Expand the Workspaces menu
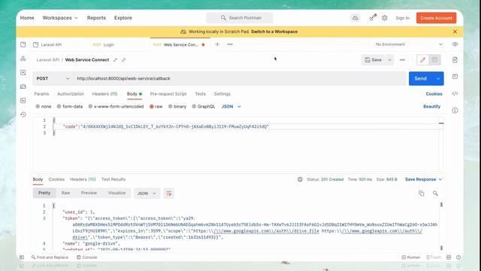The width and height of the screenshot is (481, 271). pyautogui.click(x=60, y=18)
